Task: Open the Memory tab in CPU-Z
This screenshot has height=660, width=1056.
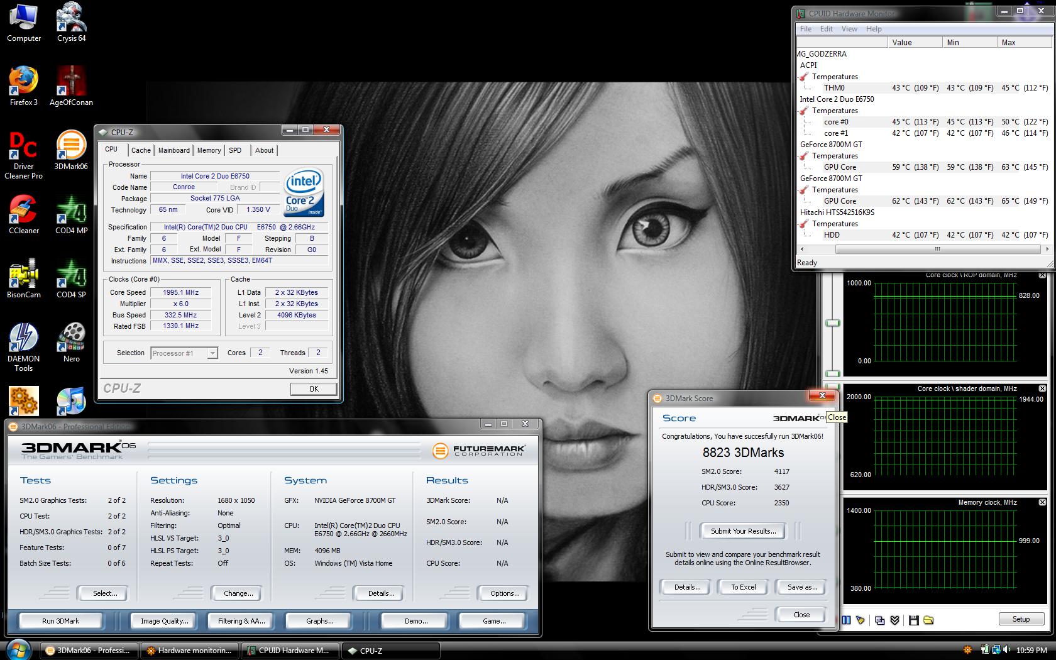Action: (209, 150)
